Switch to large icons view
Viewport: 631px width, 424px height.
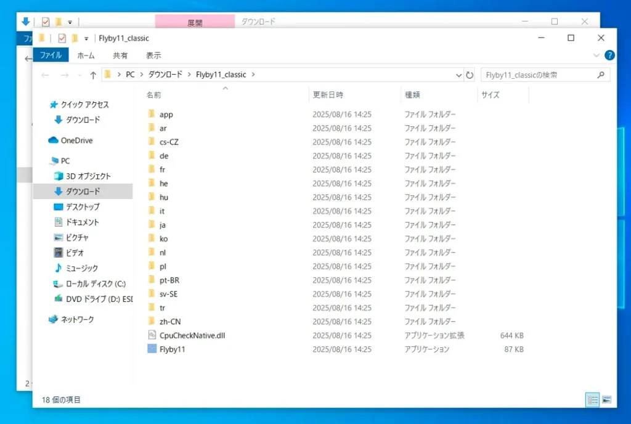pyautogui.click(x=607, y=399)
